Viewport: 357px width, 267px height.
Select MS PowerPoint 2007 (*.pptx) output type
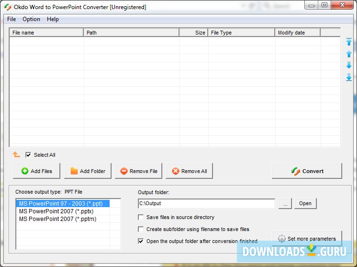(x=63, y=211)
